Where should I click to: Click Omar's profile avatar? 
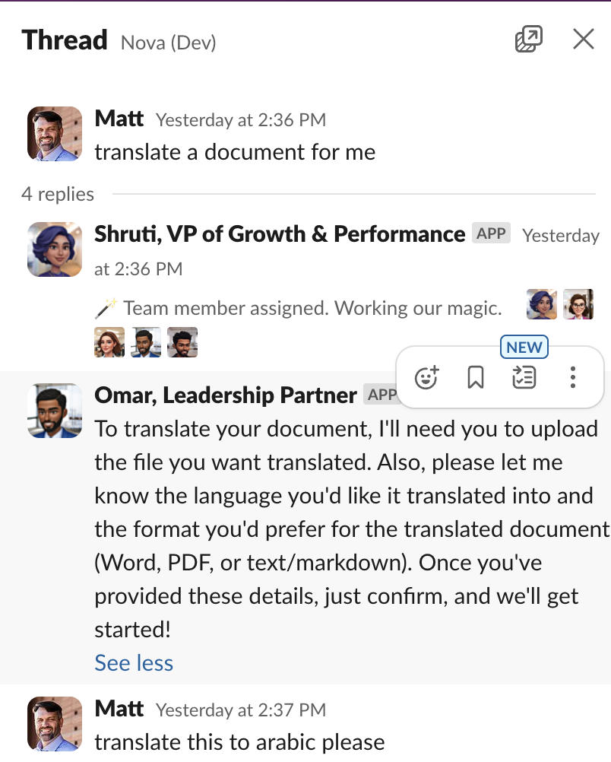coord(55,411)
